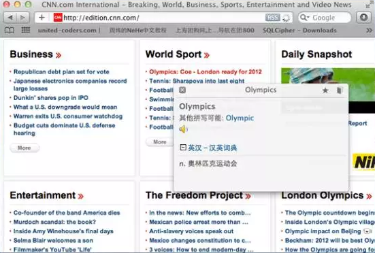
Task: Open What a U.S. downgrade would mean
Action: pyautogui.click(x=65, y=107)
